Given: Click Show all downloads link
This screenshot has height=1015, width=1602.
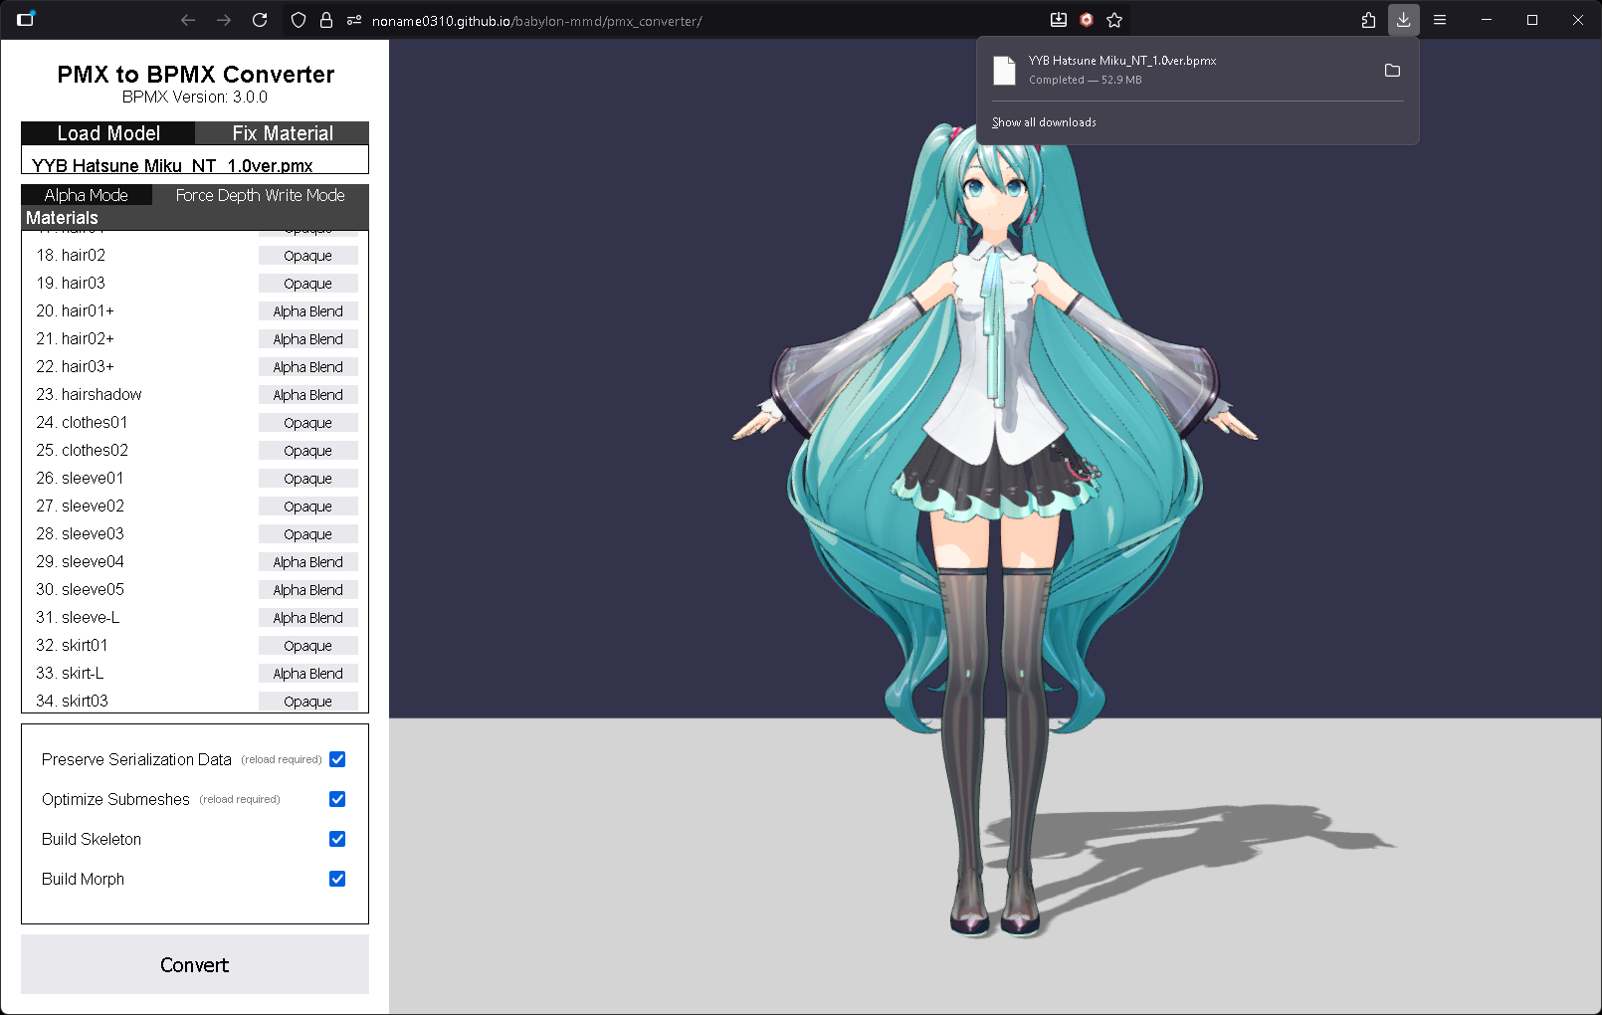Looking at the screenshot, I should (1044, 122).
